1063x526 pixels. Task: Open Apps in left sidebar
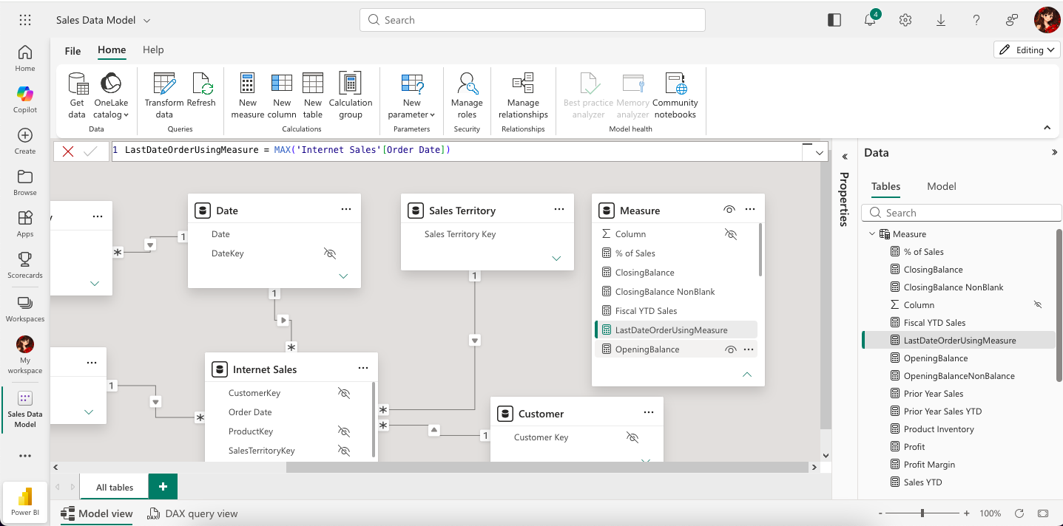pos(25,224)
